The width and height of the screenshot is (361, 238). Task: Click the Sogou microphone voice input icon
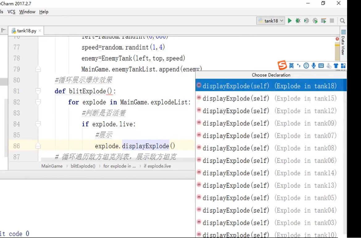pos(313,66)
